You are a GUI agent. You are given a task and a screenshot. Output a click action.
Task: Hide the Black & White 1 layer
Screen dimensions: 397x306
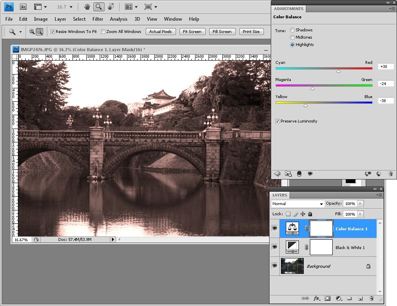coord(274,247)
